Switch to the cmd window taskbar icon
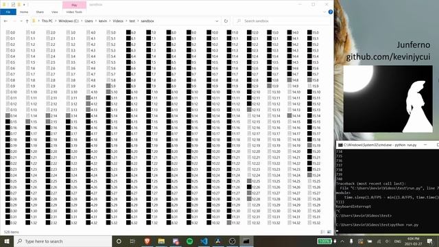 point(246,241)
